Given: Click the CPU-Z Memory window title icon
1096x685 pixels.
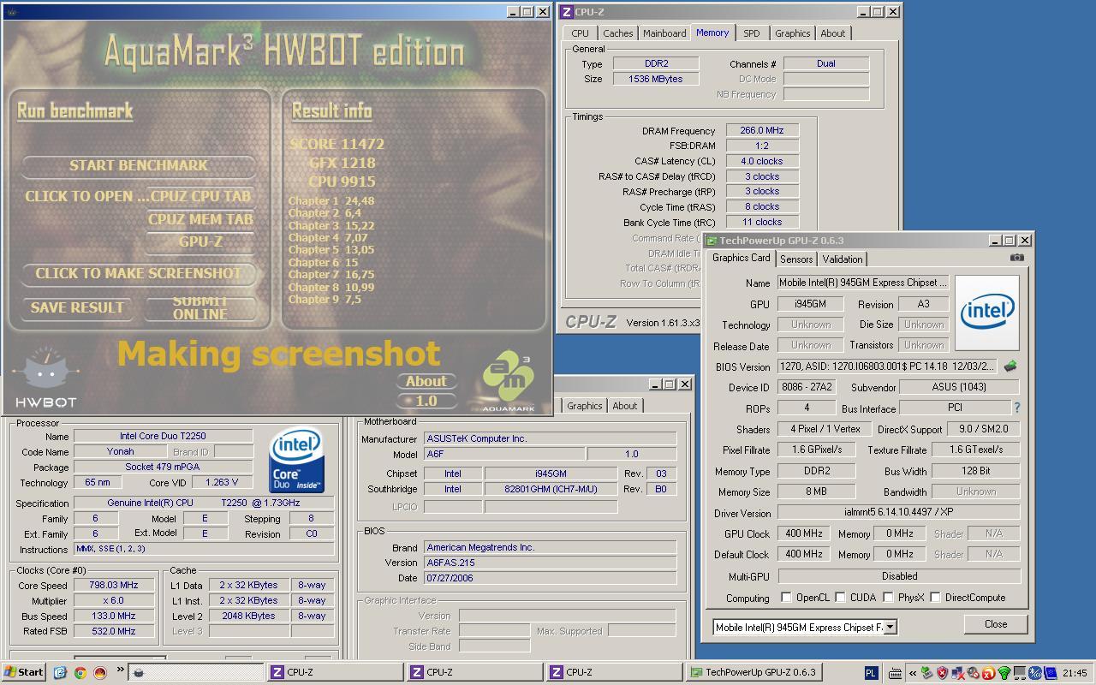Looking at the screenshot, I should point(566,12).
